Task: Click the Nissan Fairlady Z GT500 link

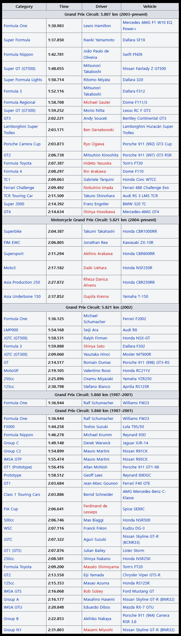Action: [144, 69]
